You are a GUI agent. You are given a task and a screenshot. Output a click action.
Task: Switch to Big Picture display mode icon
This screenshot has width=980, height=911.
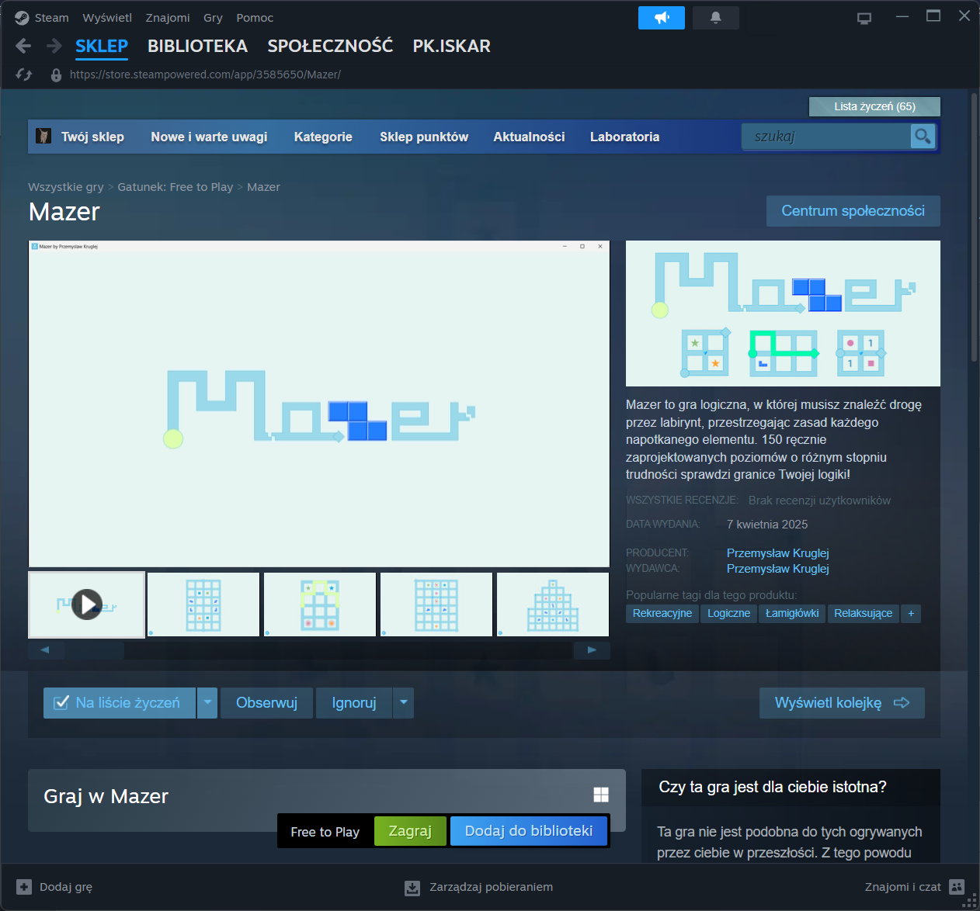[x=864, y=18]
